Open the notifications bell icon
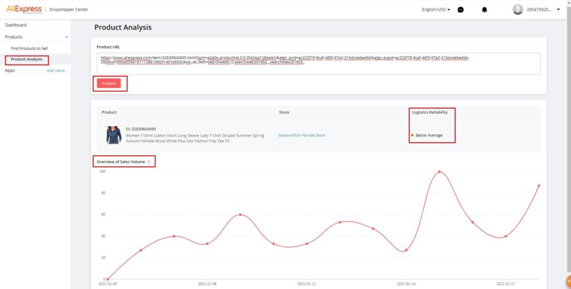Viewport: 571px width, 289px height. click(x=485, y=10)
